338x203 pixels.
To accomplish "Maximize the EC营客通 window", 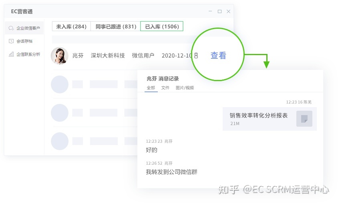I will tap(219, 12).
